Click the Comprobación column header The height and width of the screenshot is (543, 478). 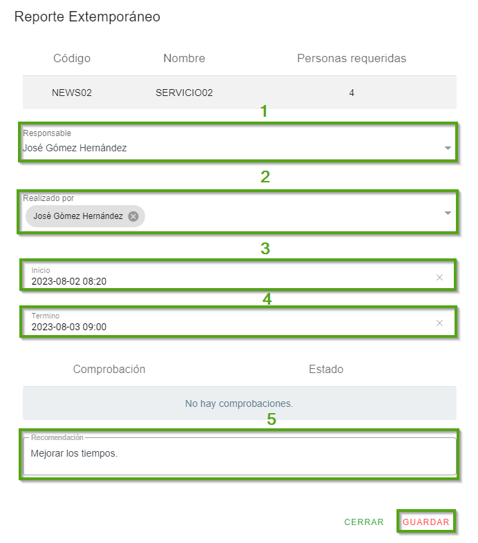[x=109, y=370]
